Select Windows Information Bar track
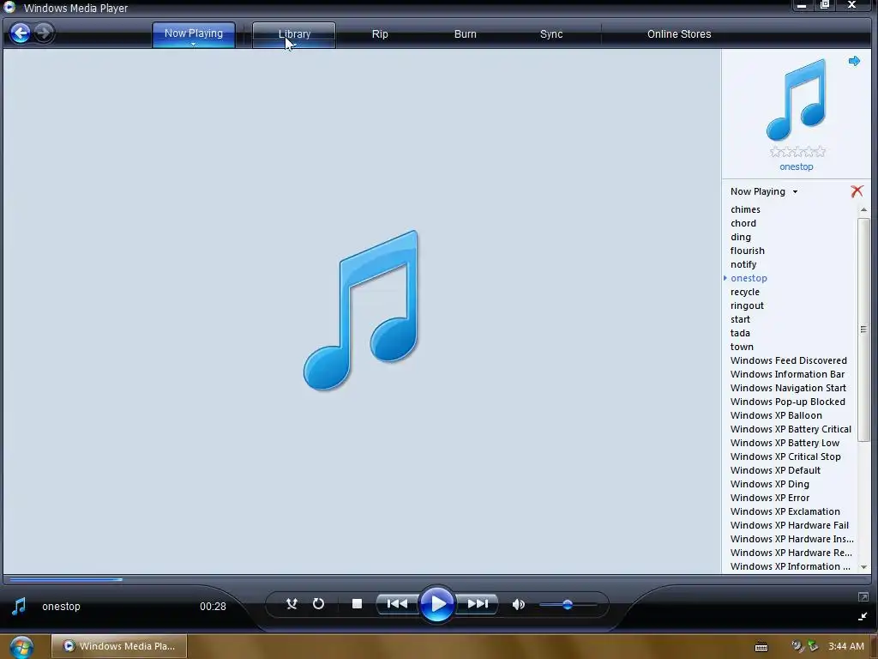The image size is (878, 659). [787, 374]
